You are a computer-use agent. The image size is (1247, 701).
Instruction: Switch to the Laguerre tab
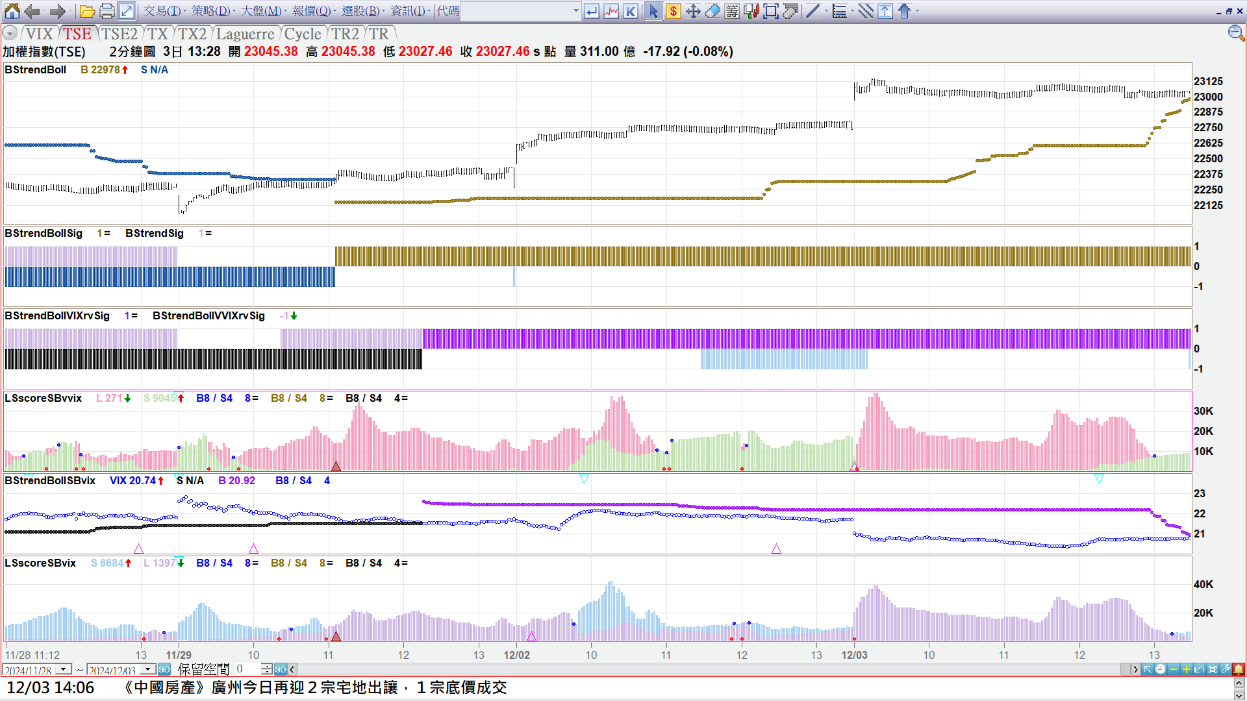tap(246, 34)
